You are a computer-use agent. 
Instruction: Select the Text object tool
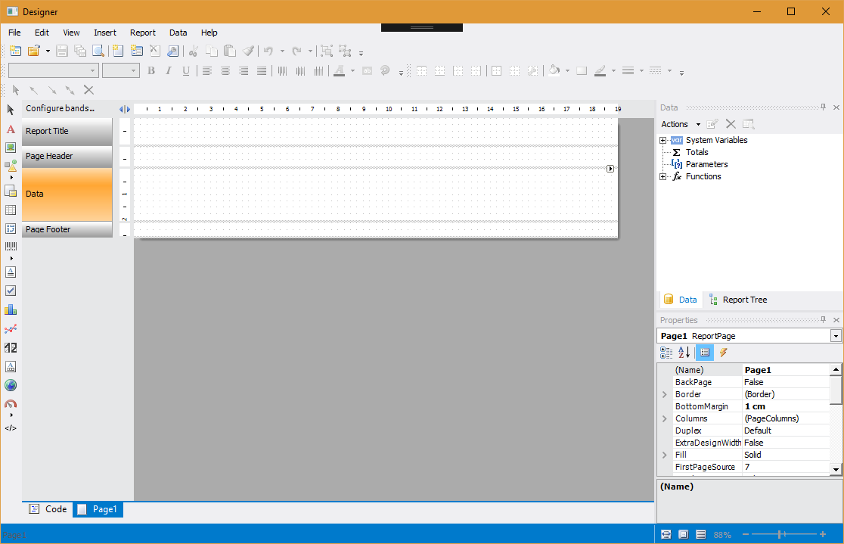click(11, 129)
